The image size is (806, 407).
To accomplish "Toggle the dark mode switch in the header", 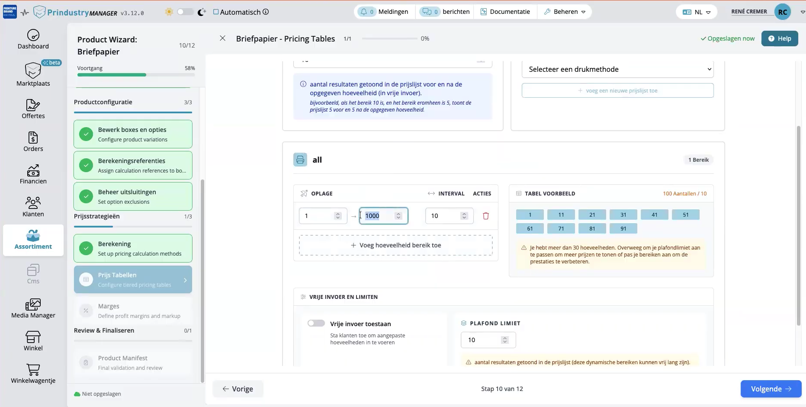I will [185, 12].
